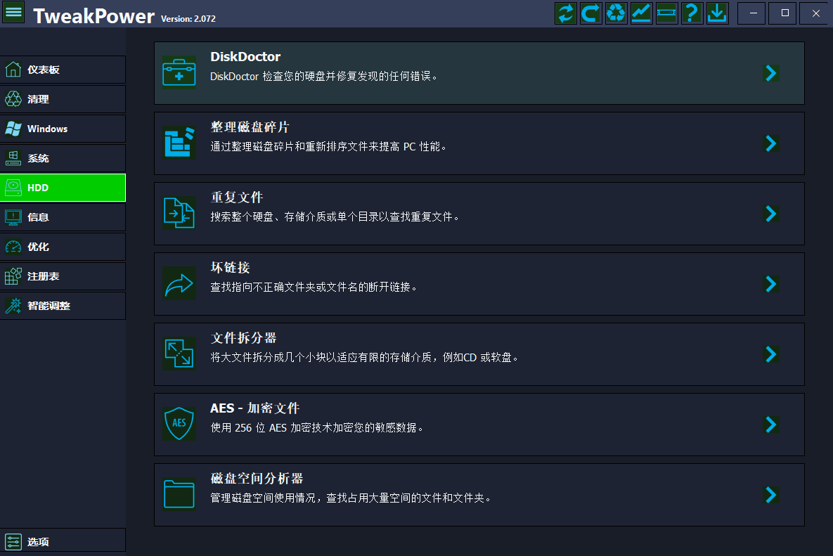This screenshot has height=556, width=833.
Task: Click the duplicate files icon
Action: point(179,213)
